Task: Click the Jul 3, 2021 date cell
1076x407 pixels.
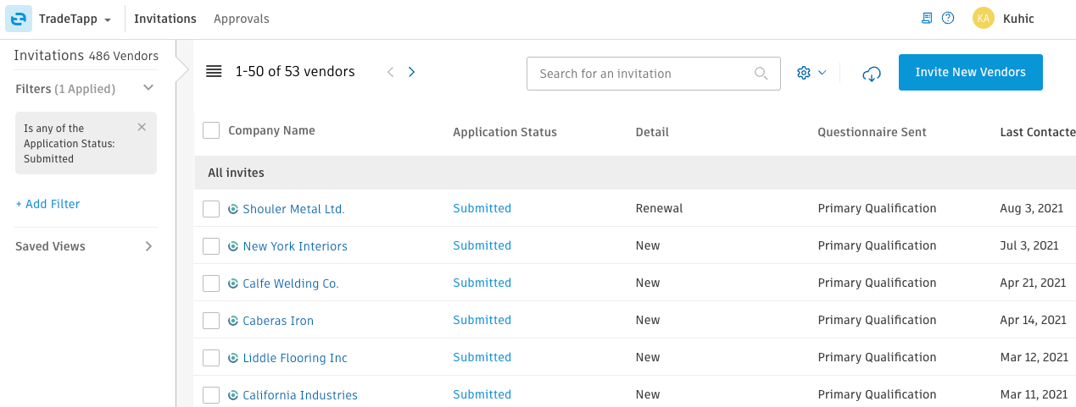Action: [x=1029, y=245]
